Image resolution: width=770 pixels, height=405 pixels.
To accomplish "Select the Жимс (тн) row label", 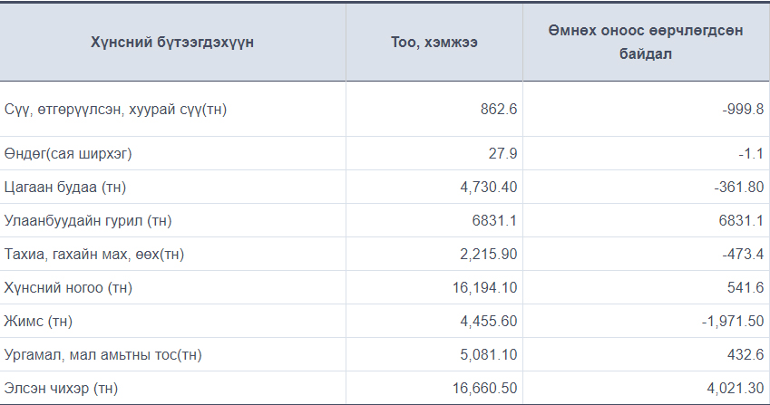I will pos(38,321).
